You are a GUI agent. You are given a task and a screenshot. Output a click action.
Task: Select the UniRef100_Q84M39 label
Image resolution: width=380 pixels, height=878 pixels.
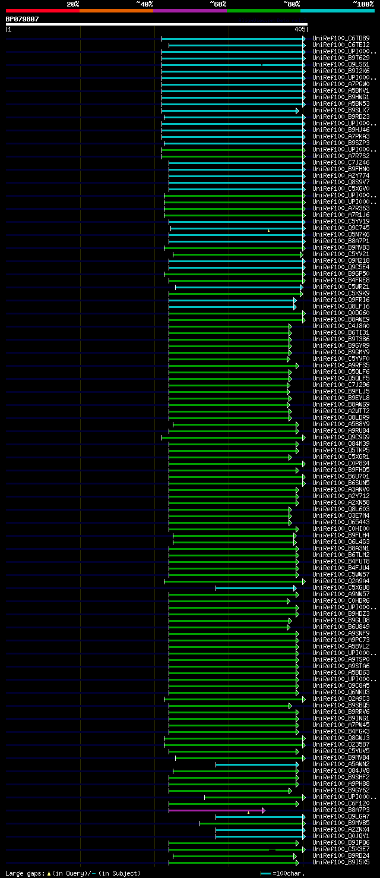click(x=340, y=443)
